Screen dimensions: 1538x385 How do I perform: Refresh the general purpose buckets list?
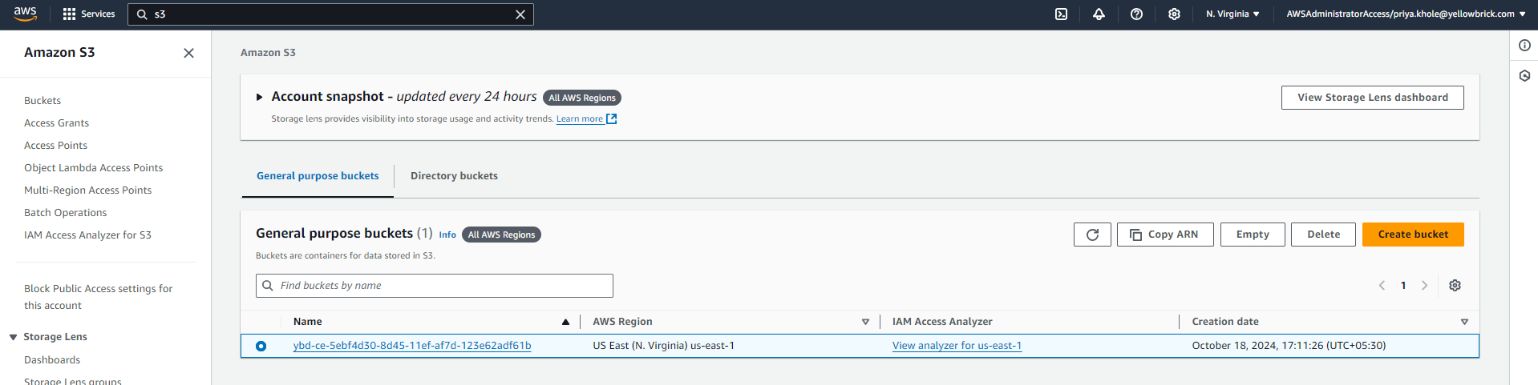click(x=1092, y=235)
